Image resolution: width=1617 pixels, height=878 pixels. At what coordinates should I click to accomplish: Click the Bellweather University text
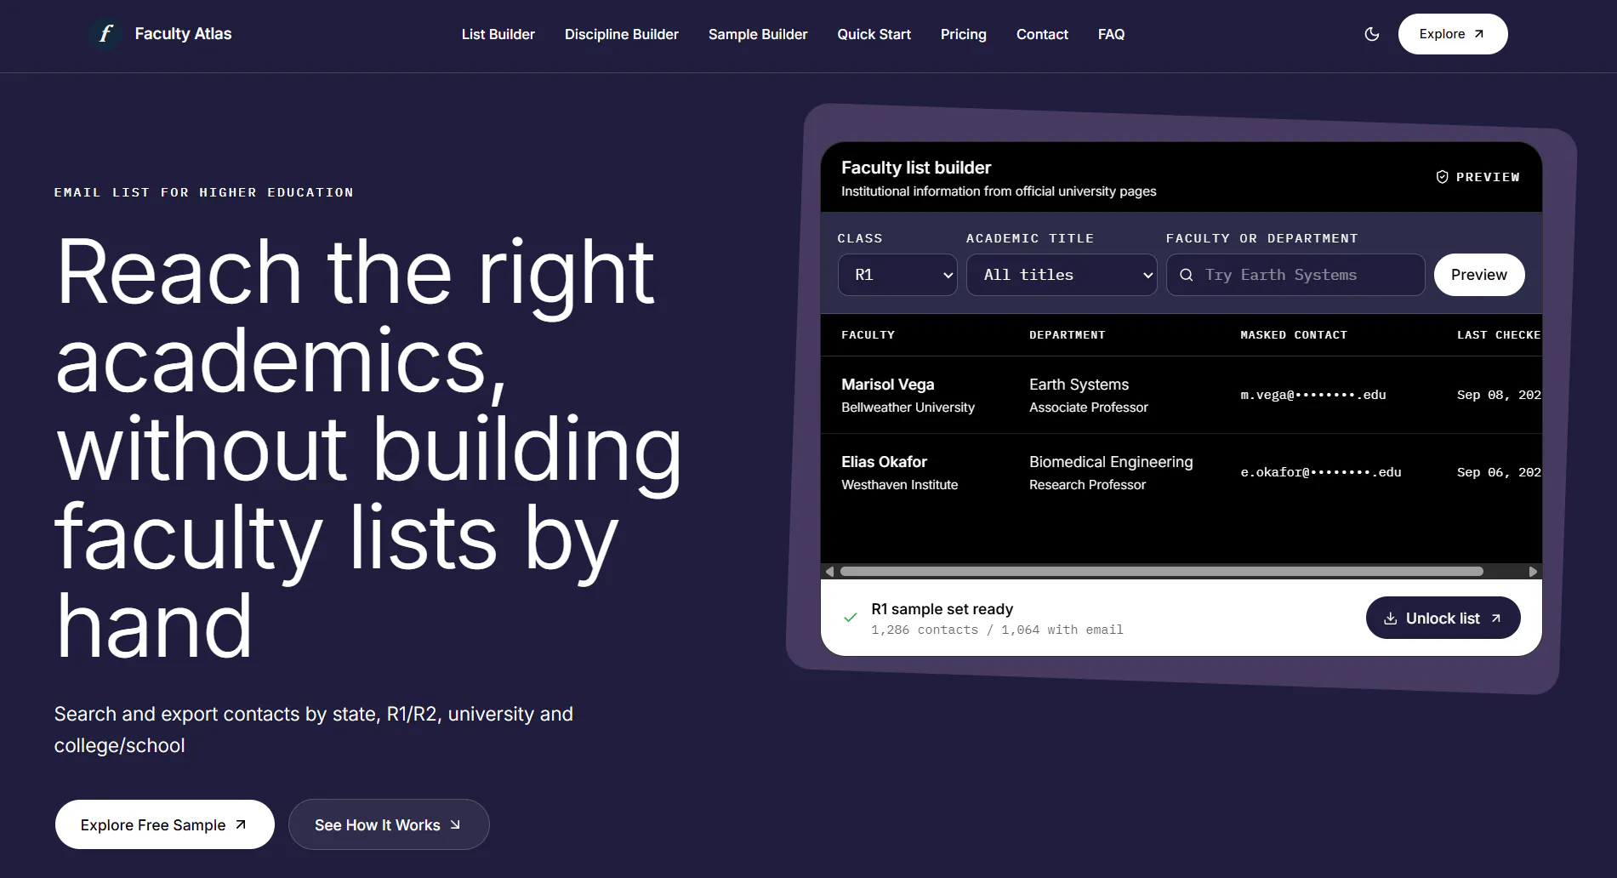908,408
